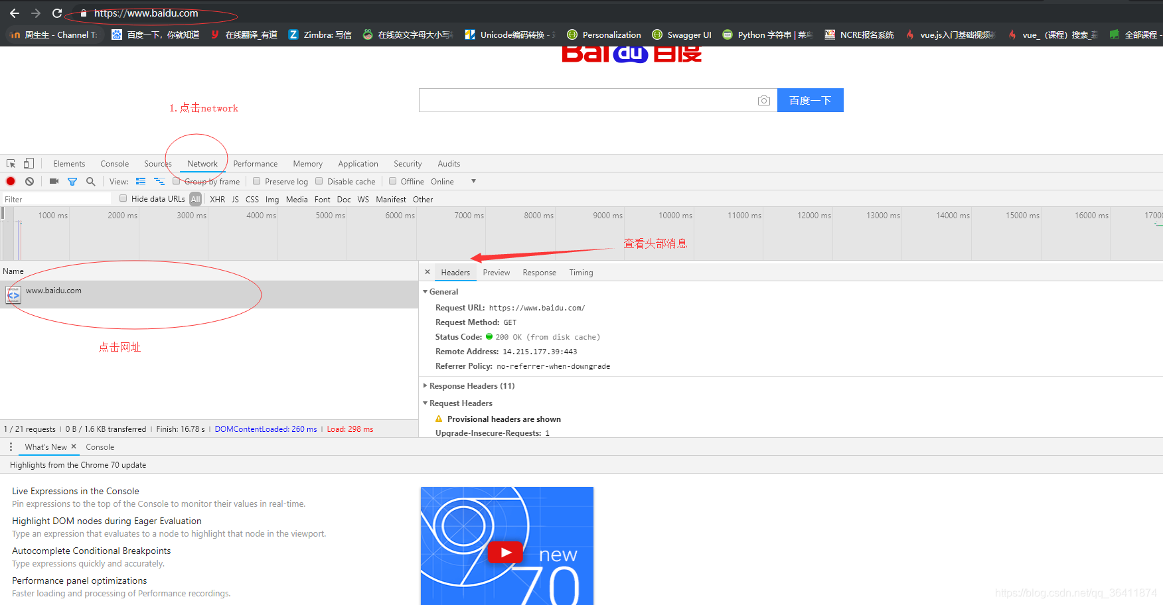Open the Response tab of the request

539,273
